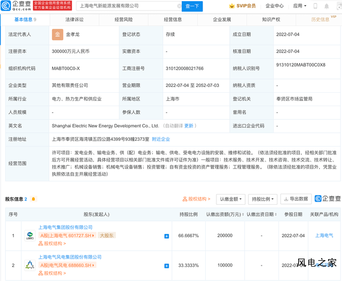Click 附近企业 link after address
The width and height of the screenshot is (342, 281).
(x=161, y=139)
